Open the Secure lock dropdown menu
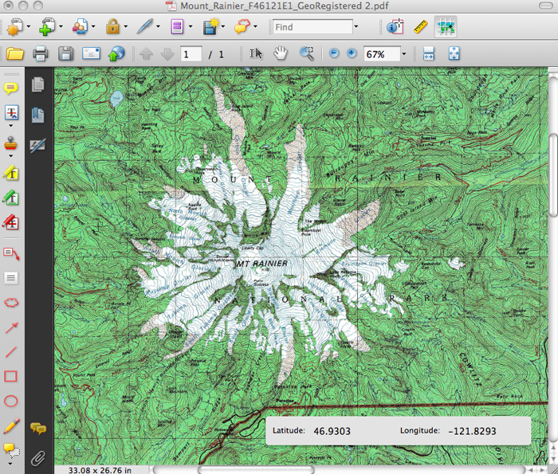Viewport: 558px width, 474px height. 128,27
